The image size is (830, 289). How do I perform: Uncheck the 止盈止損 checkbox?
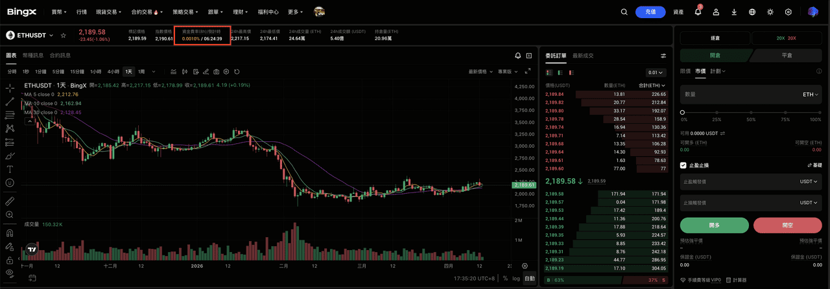[x=683, y=165]
